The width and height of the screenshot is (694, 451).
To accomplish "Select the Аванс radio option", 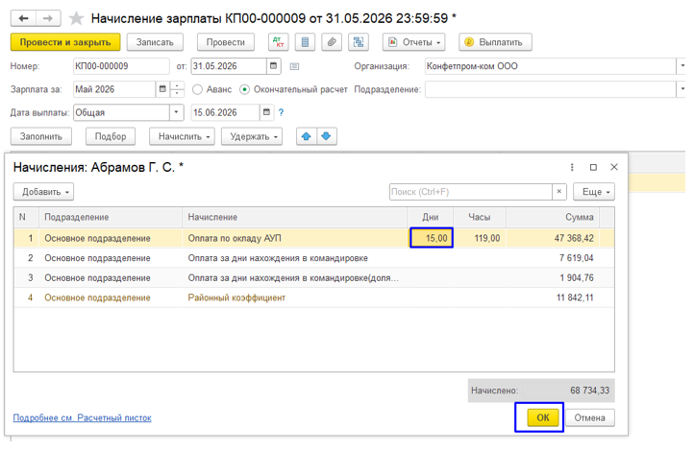I will click(197, 89).
